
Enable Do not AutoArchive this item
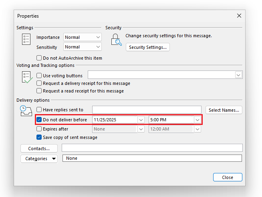39,58
